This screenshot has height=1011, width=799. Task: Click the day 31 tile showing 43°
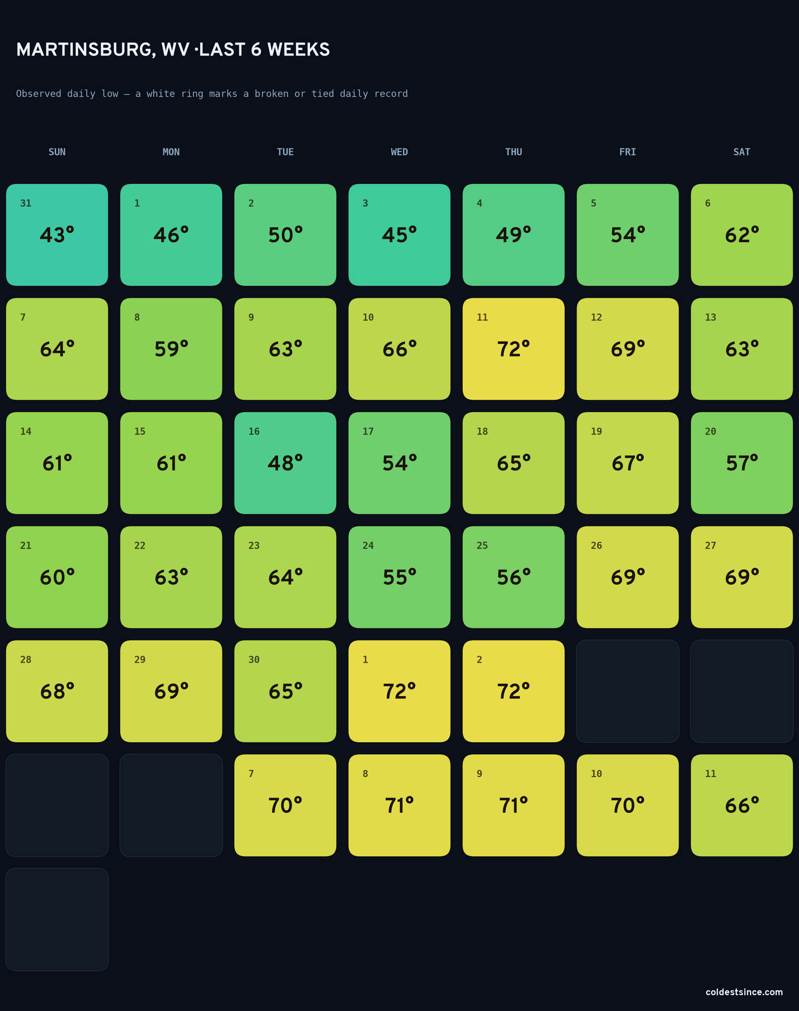coord(57,235)
